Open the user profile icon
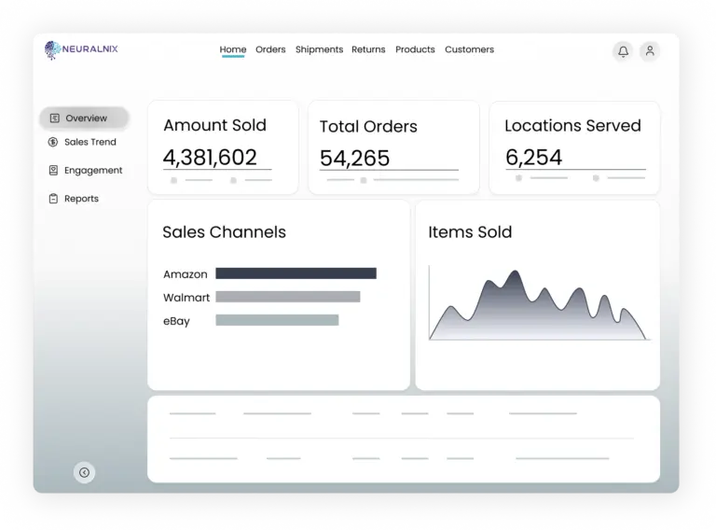This screenshot has width=716, height=530. tap(650, 51)
